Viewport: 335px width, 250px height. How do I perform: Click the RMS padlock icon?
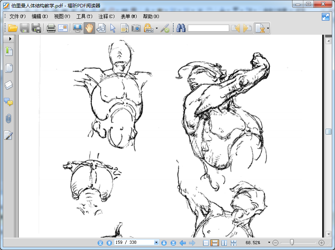point(149,28)
